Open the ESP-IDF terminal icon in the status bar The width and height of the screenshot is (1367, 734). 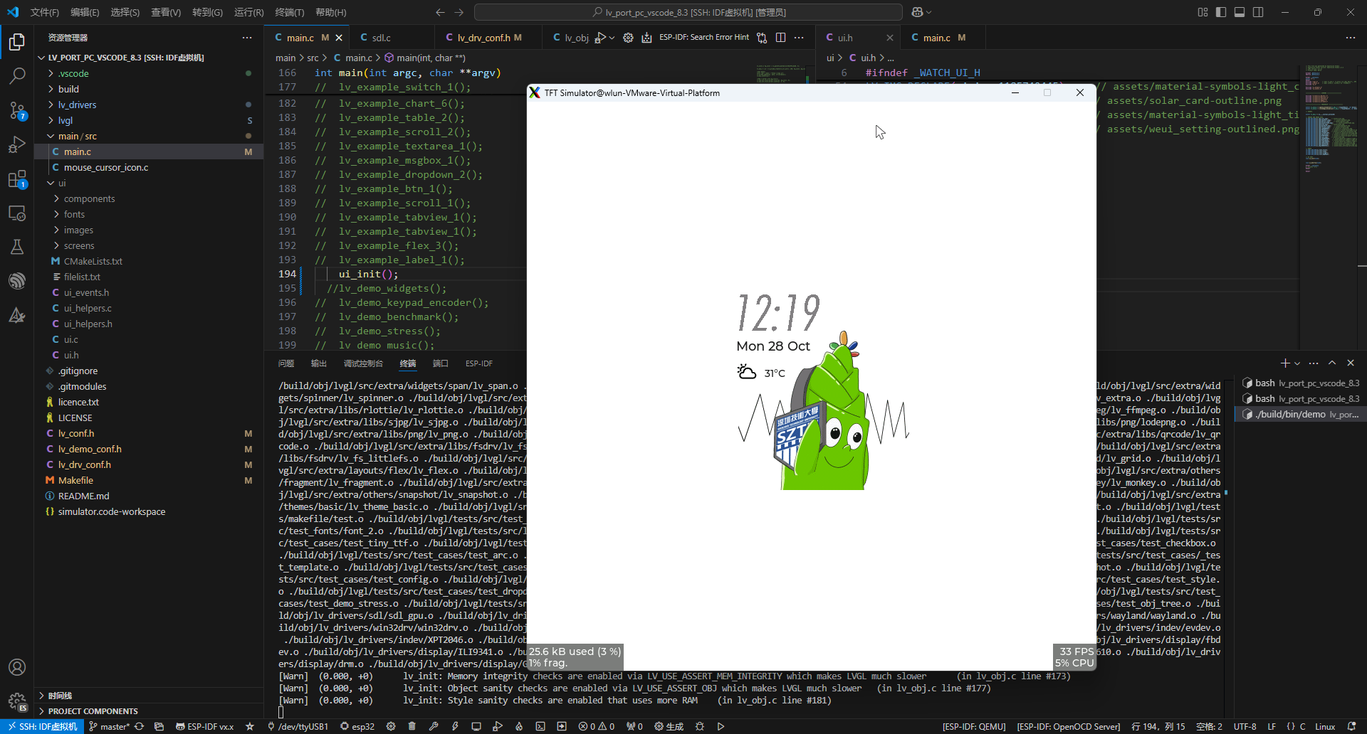point(540,726)
